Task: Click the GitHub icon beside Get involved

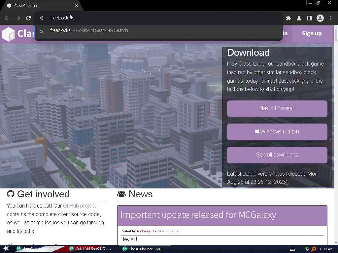Action: pos(11,194)
